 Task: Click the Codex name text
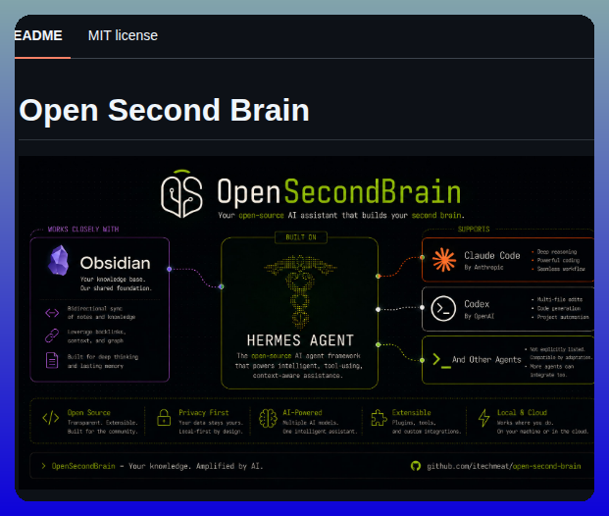pos(477,304)
